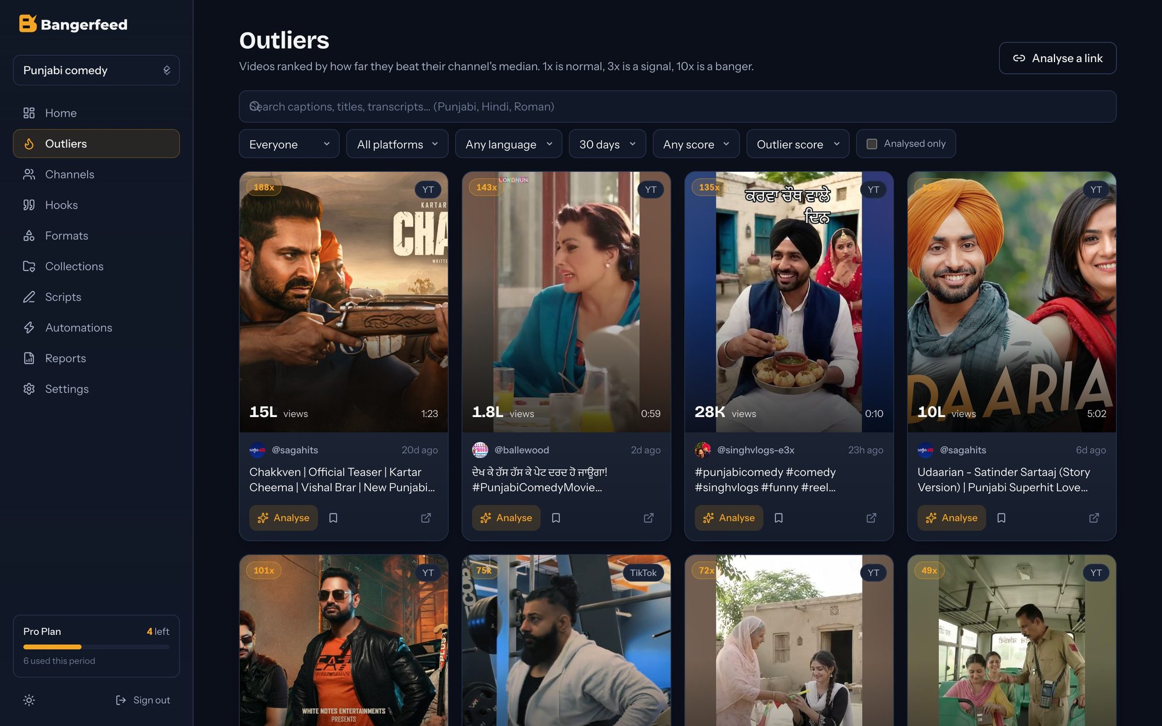Change the 30 days range dropdown
Viewport: 1162px width, 726px height.
click(607, 143)
